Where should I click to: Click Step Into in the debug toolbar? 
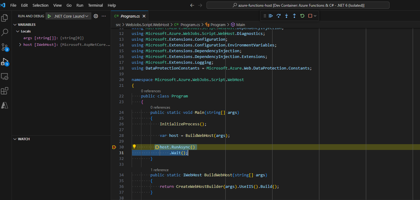(286, 15)
